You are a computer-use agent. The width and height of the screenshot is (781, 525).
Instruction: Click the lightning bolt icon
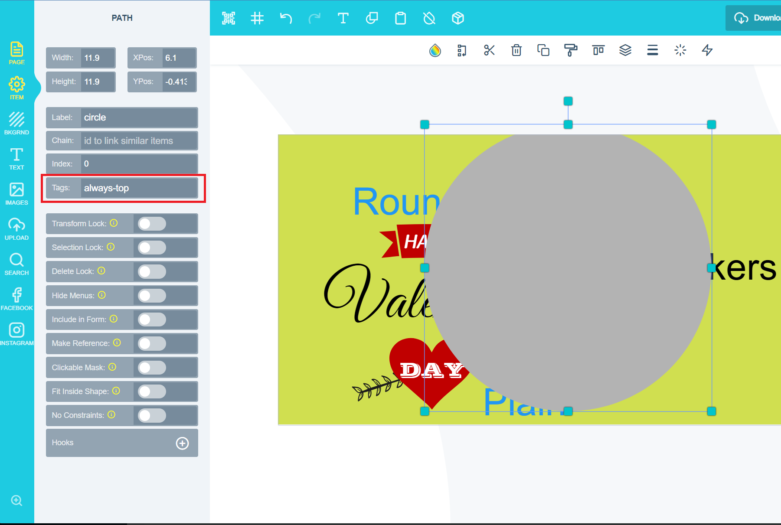point(707,50)
